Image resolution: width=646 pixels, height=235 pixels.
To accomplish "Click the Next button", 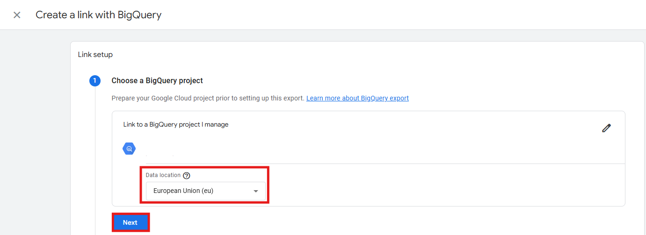I will click(x=130, y=222).
